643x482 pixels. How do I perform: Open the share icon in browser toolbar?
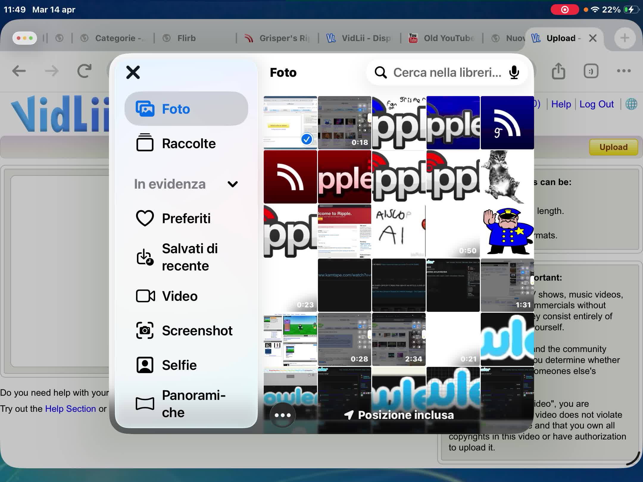[x=558, y=71]
